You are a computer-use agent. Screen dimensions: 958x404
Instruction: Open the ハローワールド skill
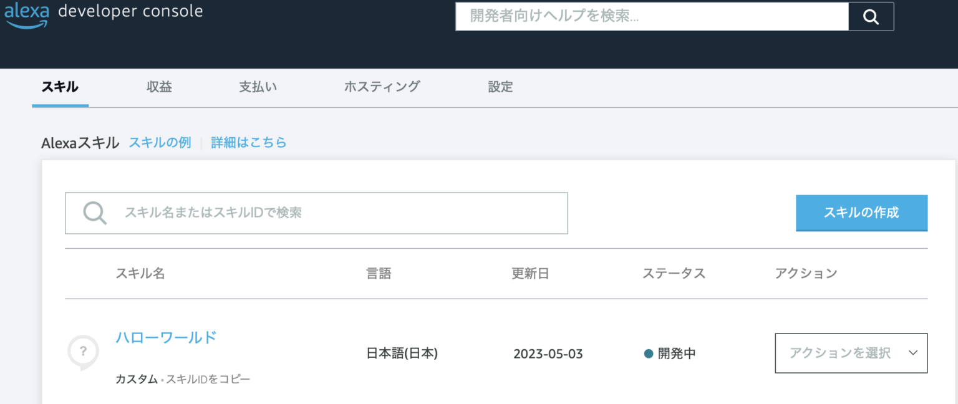point(165,337)
